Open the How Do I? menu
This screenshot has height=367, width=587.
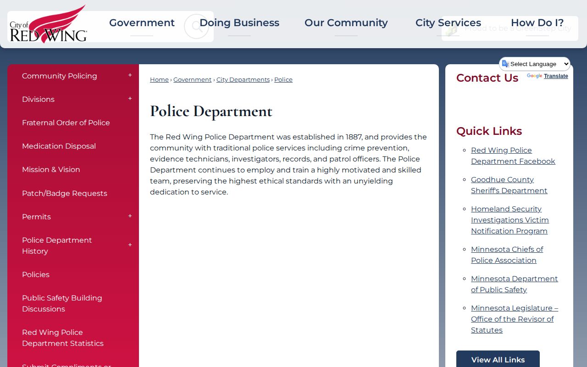(x=537, y=23)
